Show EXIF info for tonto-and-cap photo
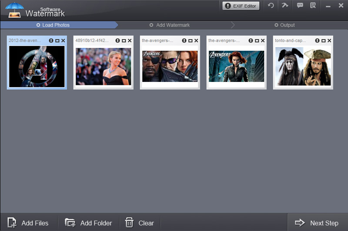The image size is (348, 231). [x=318, y=41]
